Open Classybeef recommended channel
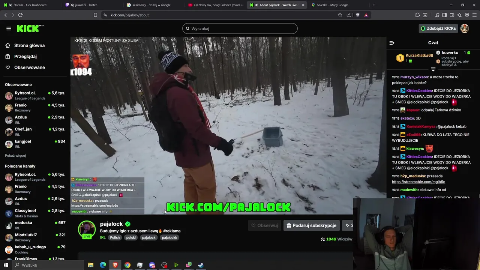 [35, 213]
